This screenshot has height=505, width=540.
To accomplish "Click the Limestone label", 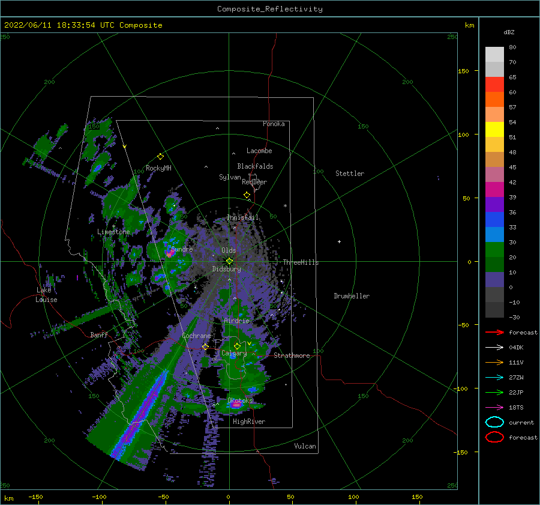I will point(113,232).
